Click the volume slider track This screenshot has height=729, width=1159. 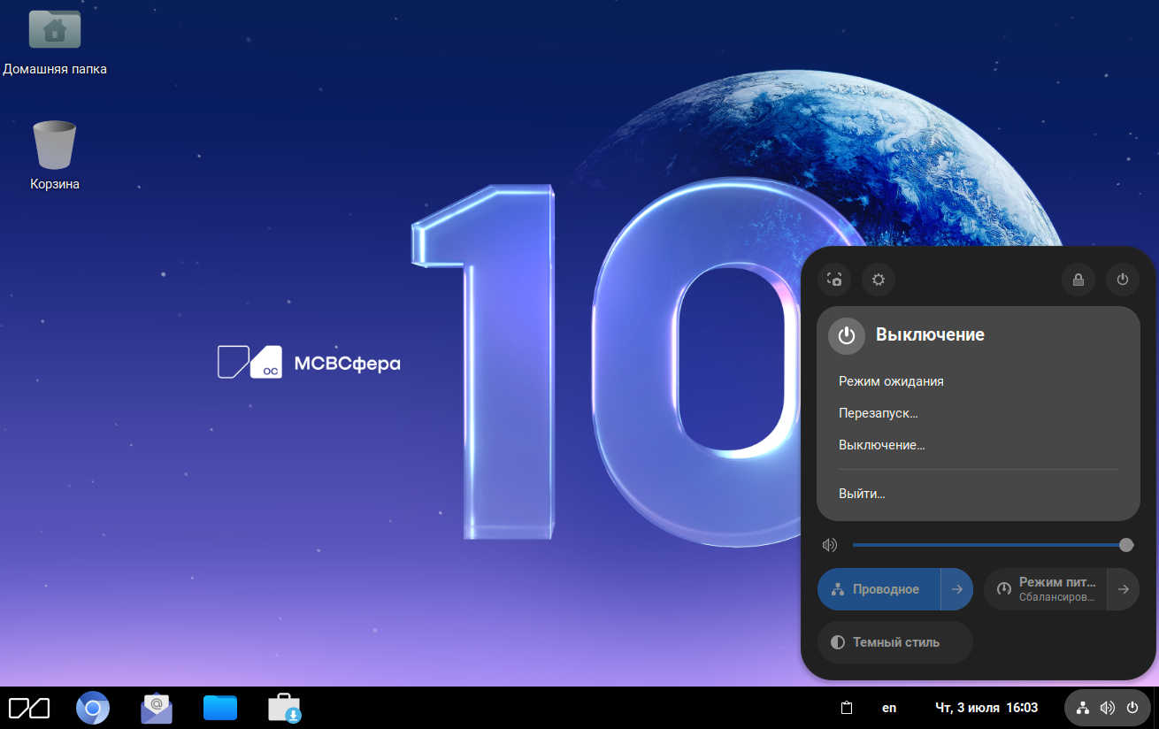point(982,545)
